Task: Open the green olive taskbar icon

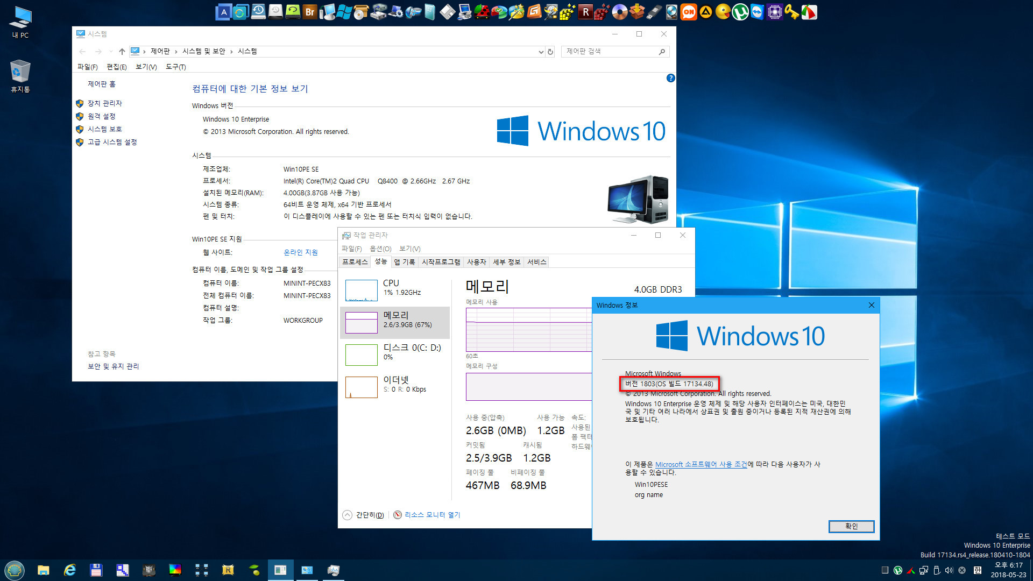Action: pos(254,570)
